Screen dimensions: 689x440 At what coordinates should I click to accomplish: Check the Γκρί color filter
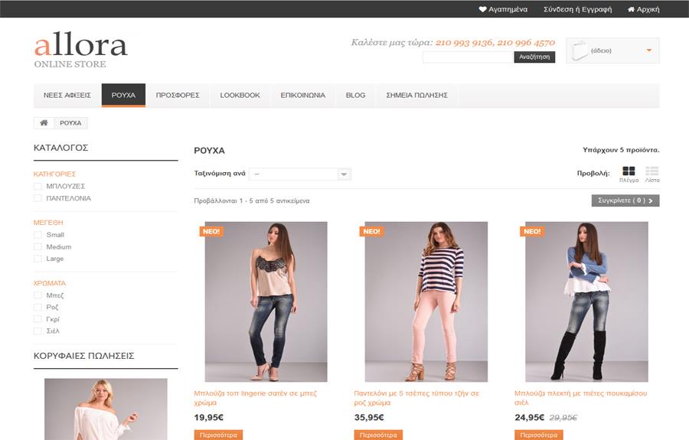coord(38,319)
